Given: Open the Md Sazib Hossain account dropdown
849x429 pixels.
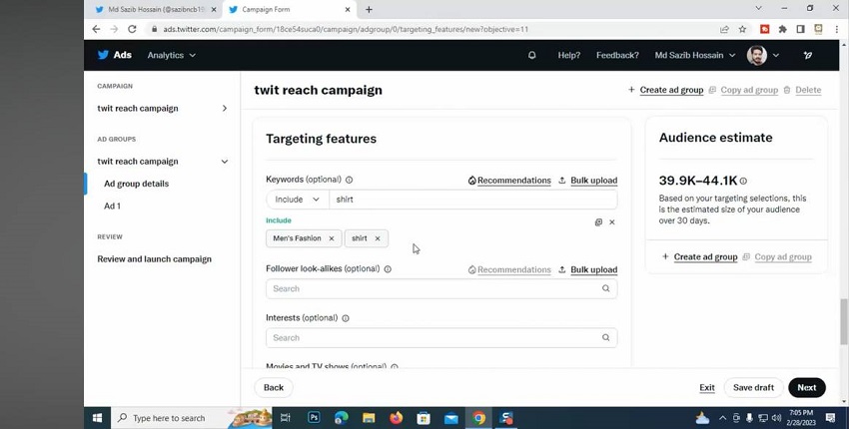Looking at the screenshot, I should (695, 55).
